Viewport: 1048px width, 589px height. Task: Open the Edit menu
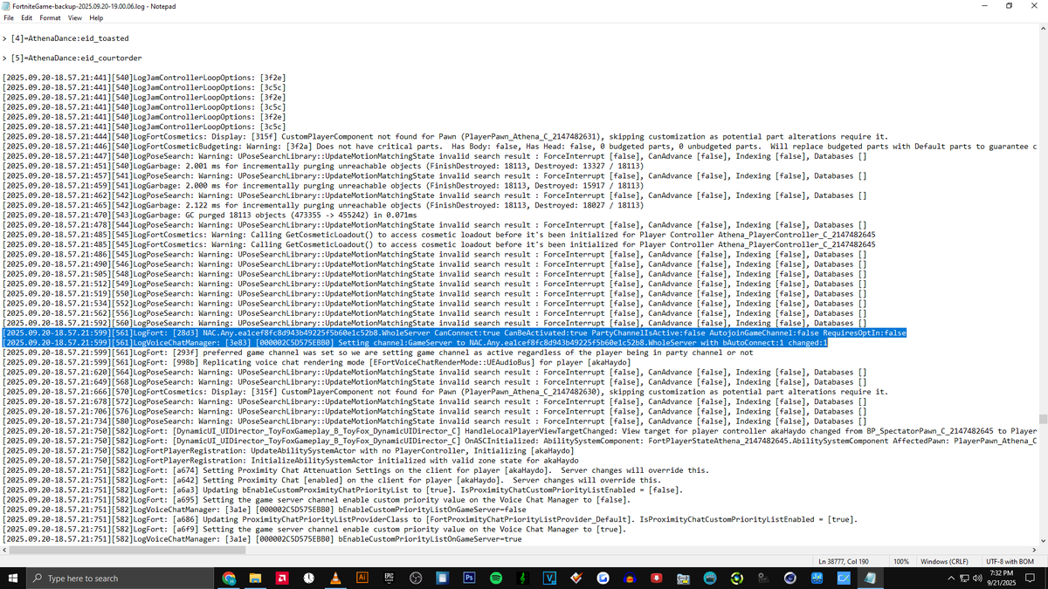27,17
